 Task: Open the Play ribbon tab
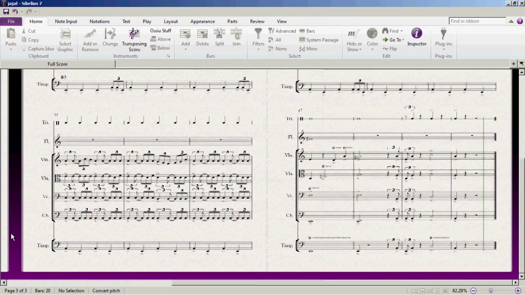point(147,21)
